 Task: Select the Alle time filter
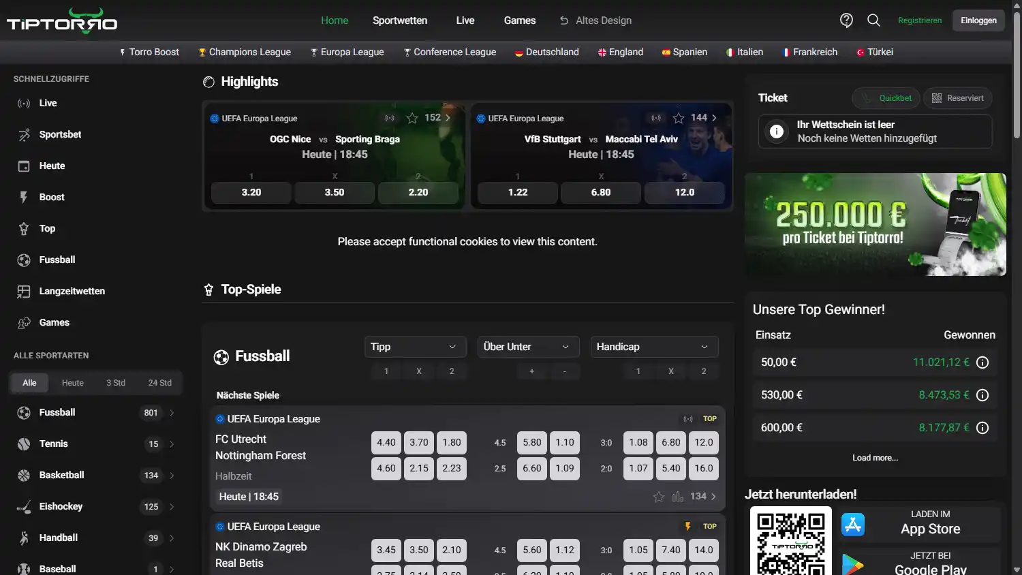pyautogui.click(x=29, y=383)
